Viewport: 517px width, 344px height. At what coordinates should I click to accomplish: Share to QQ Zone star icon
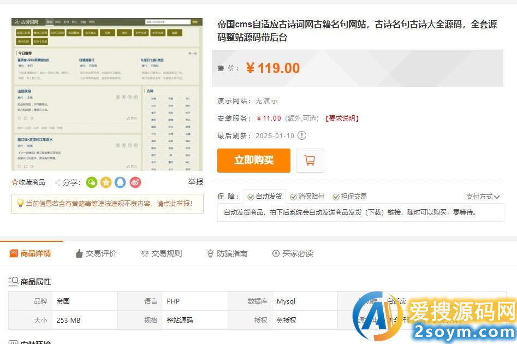click(x=106, y=182)
